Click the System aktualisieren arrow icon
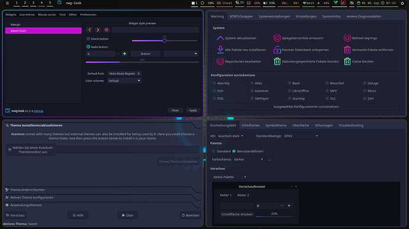Image resolution: width=409 pixels, height=229 pixels. (x=220, y=38)
